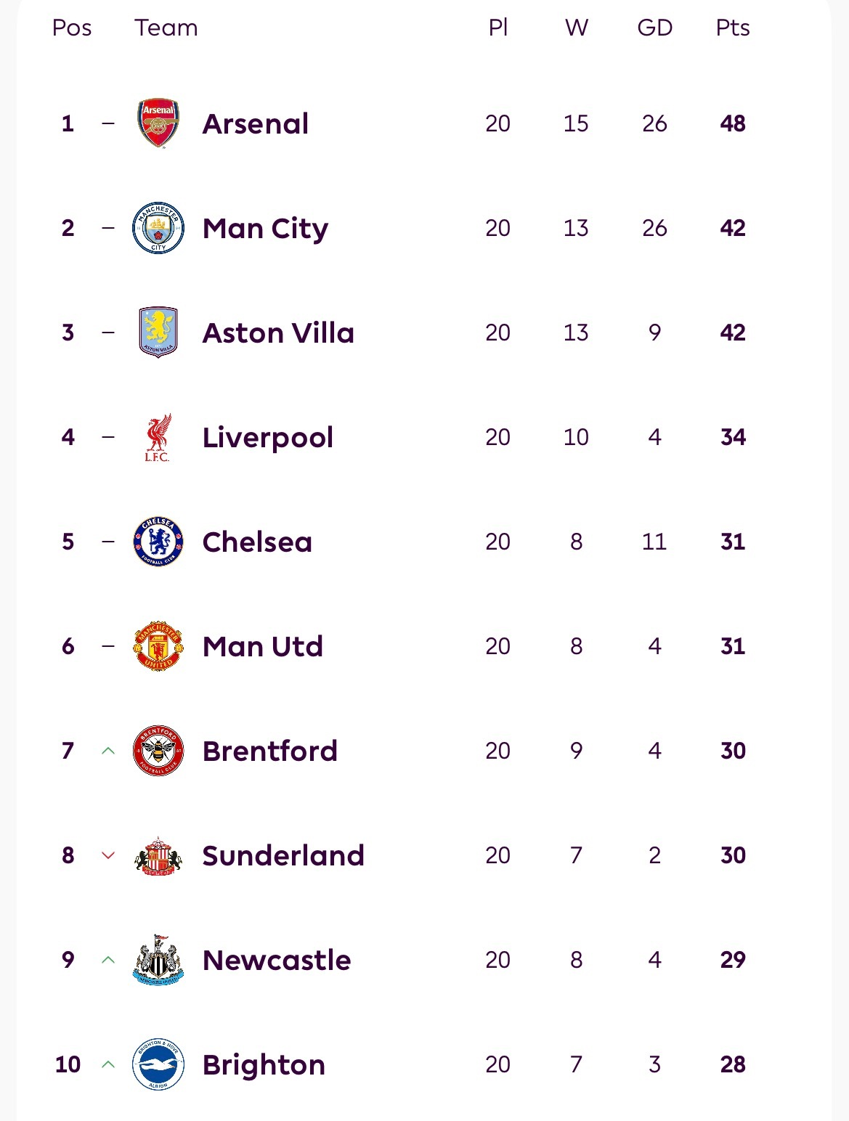The width and height of the screenshot is (849, 1121).
Task: Tap the Liverpool LFC crest
Action: [x=158, y=438]
